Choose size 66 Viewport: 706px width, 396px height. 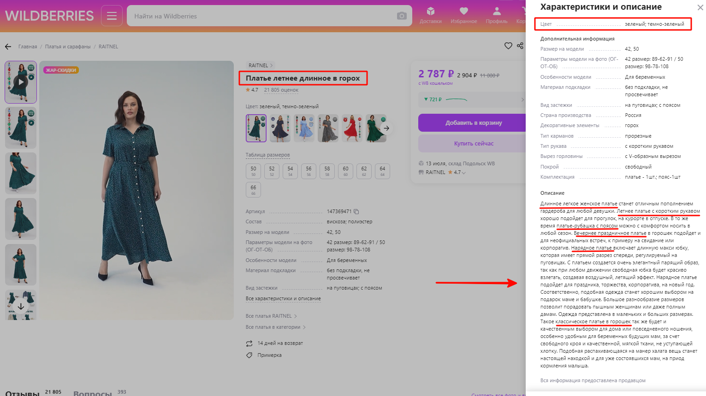tap(253, 189)
